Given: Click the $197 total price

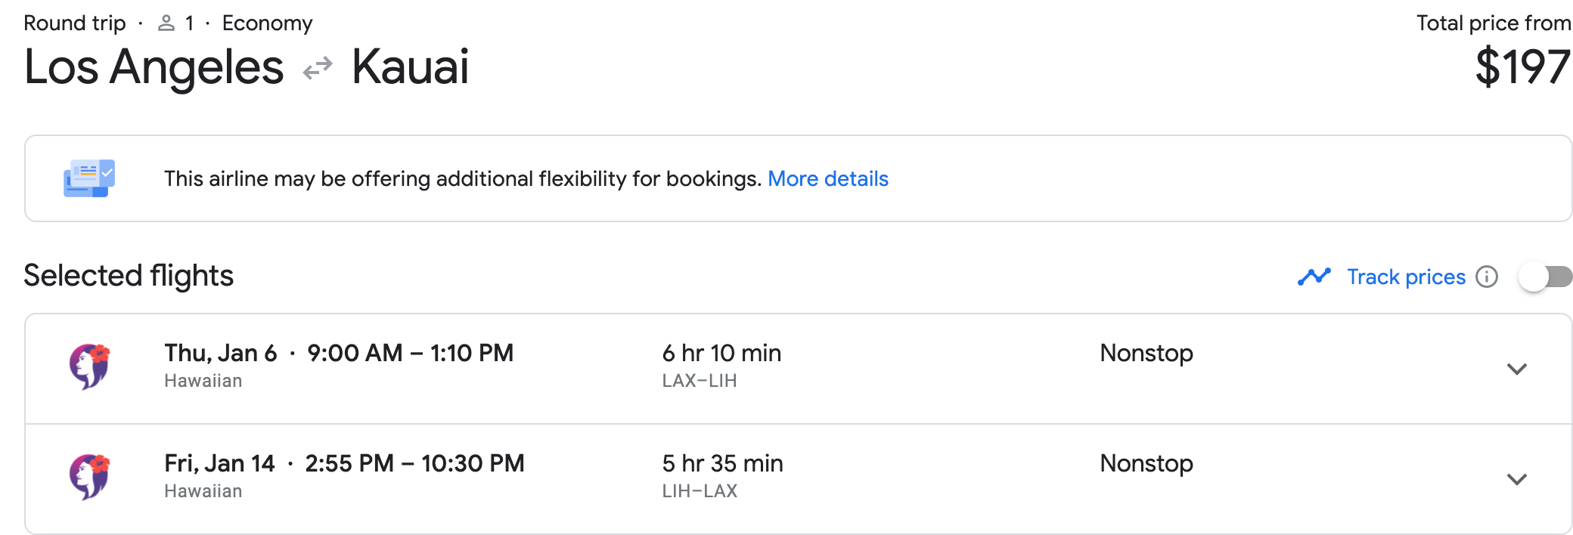Looking at the screenshot, I should [1523, 66].
